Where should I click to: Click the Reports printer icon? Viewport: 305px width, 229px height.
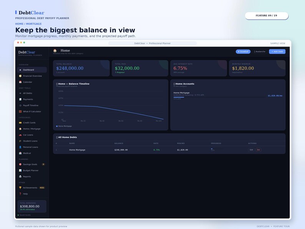[x=20, y=176]
